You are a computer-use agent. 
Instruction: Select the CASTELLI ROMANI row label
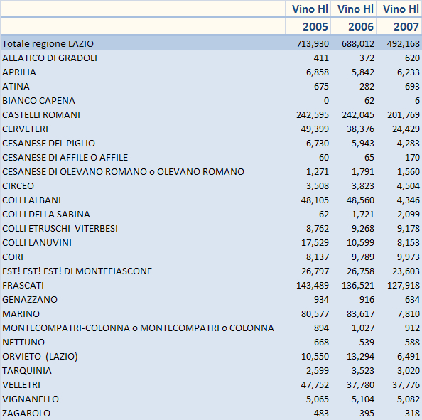pos(41,115)
